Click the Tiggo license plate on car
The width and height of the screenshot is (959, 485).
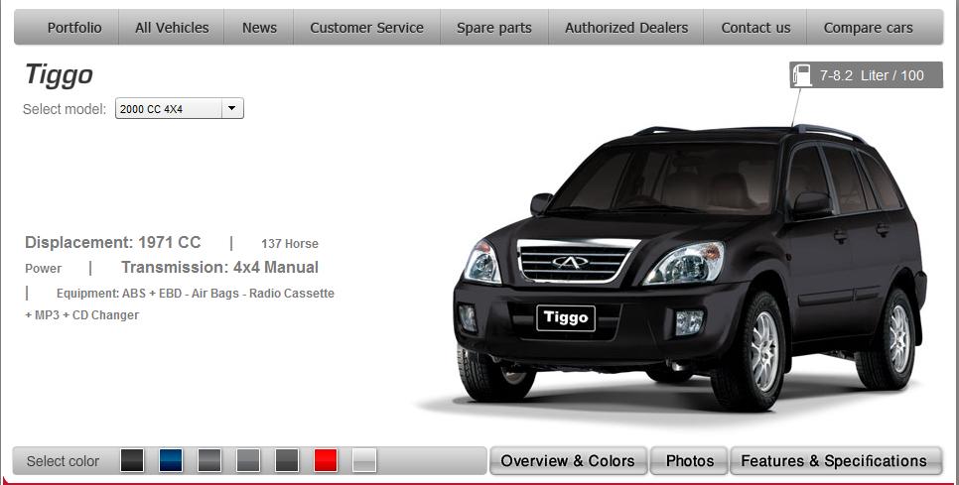(566, 317)
